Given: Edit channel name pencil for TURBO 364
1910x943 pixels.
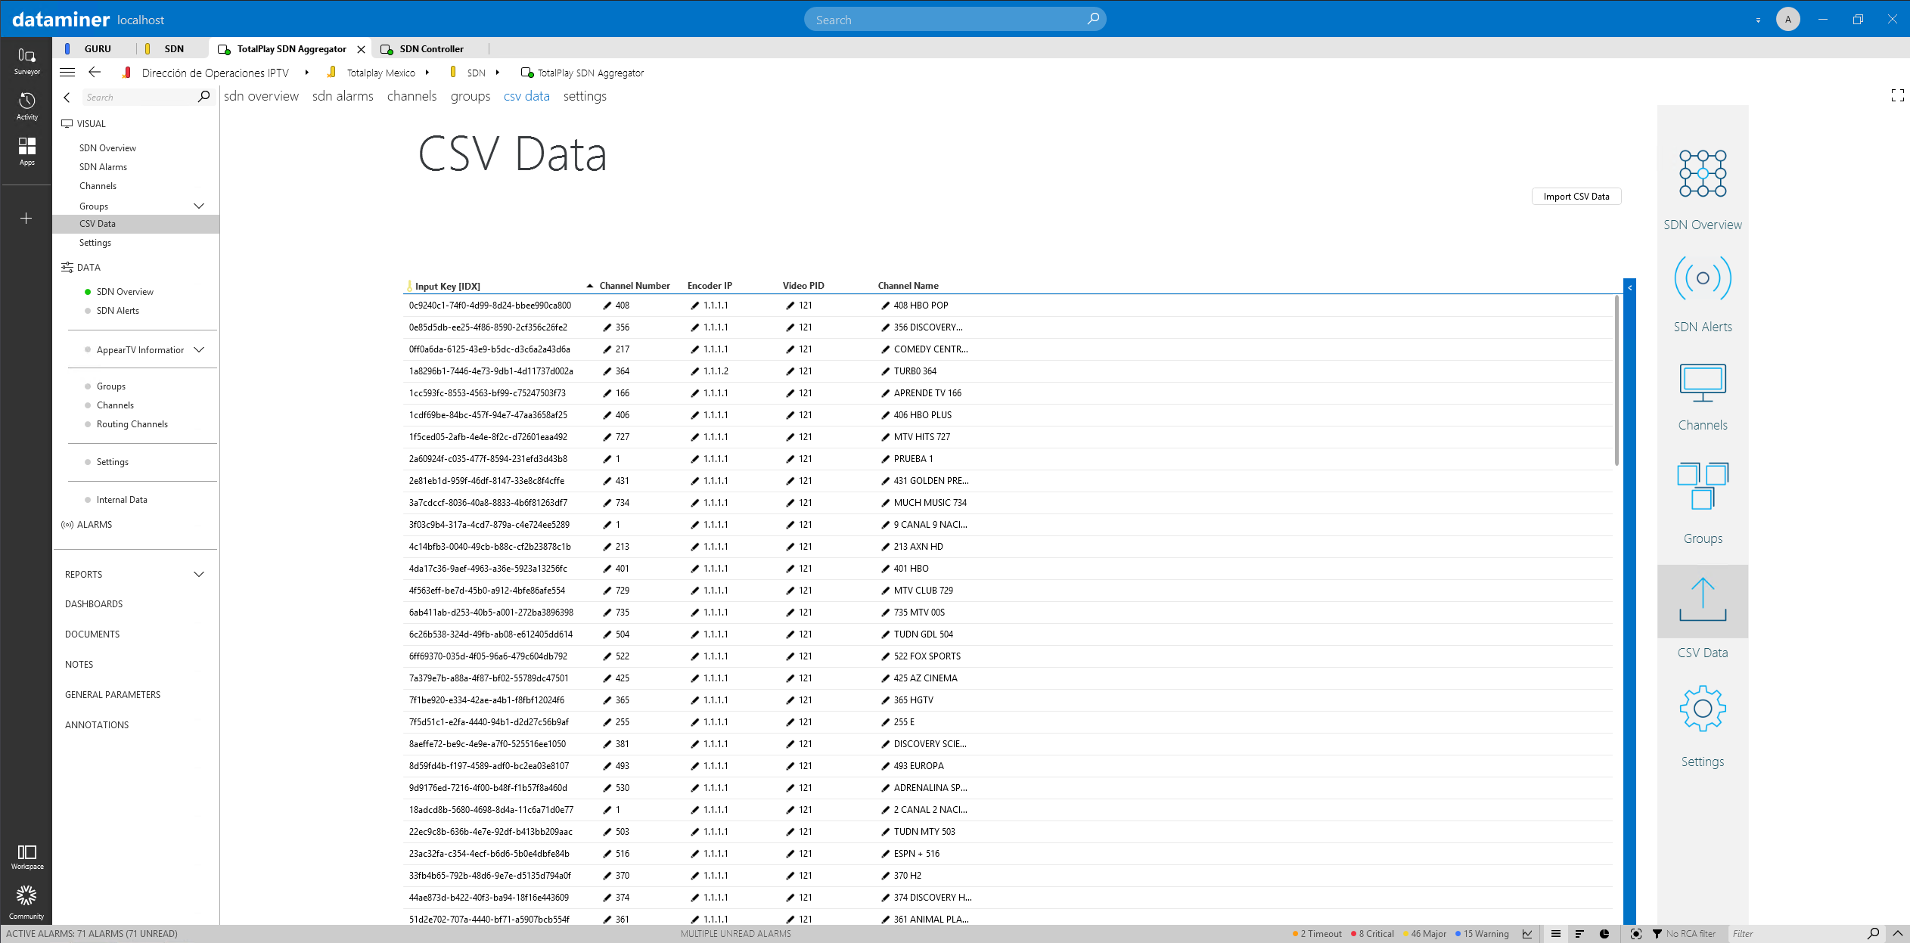Looking at the screenshot, I should (x=885, y=371).
